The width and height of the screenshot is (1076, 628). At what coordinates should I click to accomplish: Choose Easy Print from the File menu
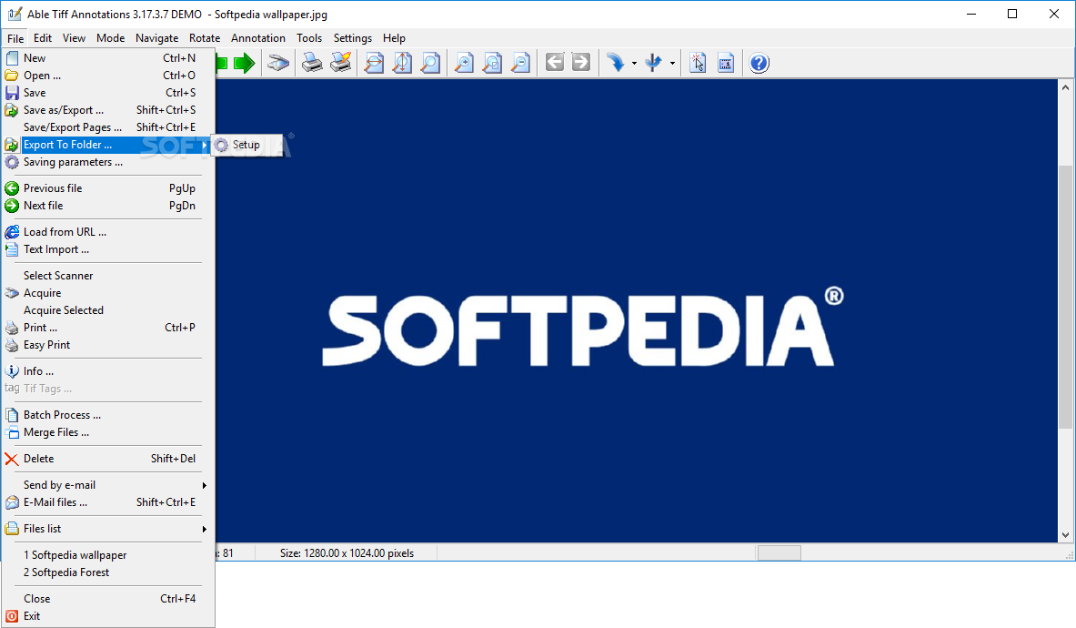point(108,345)
